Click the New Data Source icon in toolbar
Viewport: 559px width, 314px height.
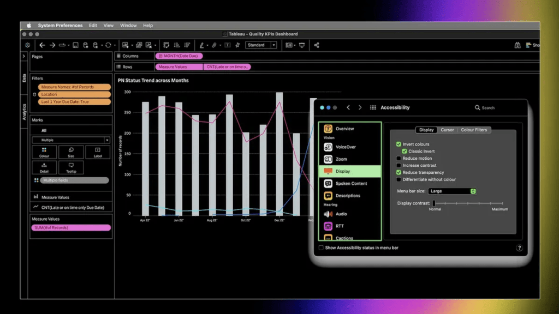pos(86,45)
